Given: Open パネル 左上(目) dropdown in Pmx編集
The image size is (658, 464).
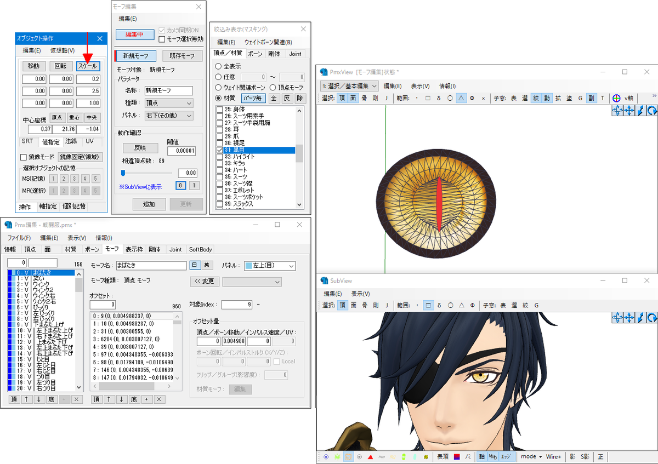Looking at the screenshot, I should [269, 266].
